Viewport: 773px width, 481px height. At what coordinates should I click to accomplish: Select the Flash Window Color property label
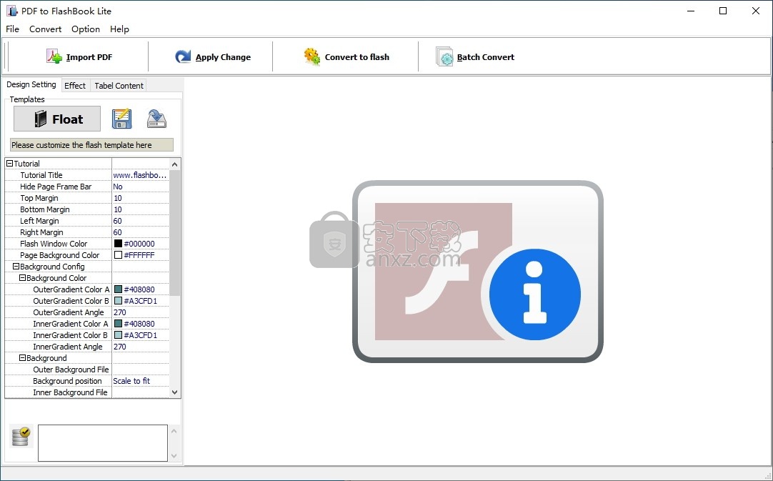[x=54, y=244]
